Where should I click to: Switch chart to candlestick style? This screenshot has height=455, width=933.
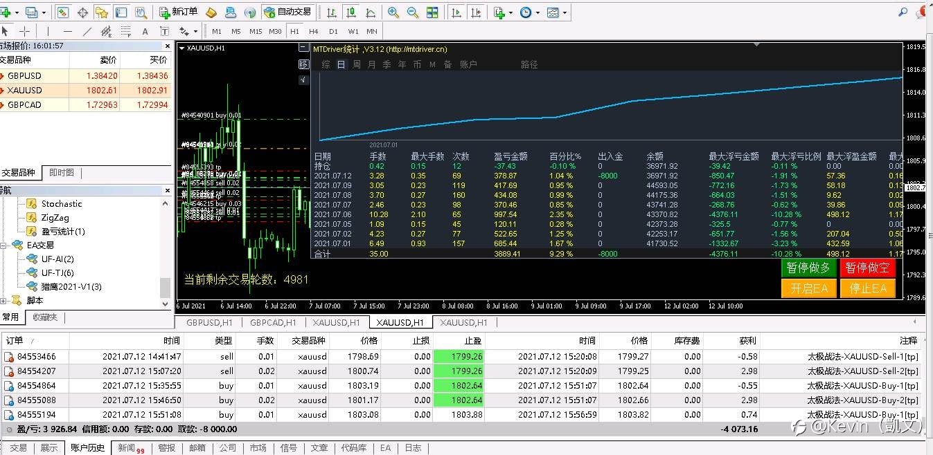(x=351, y=12)
